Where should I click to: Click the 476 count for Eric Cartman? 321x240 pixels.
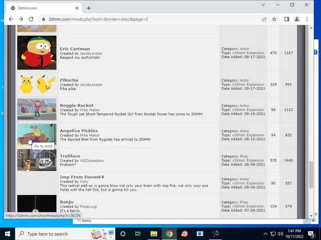point(273,53)
